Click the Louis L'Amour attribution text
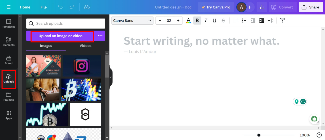Image resolution: width=325 pixels, height=140 pixels. 140,52
